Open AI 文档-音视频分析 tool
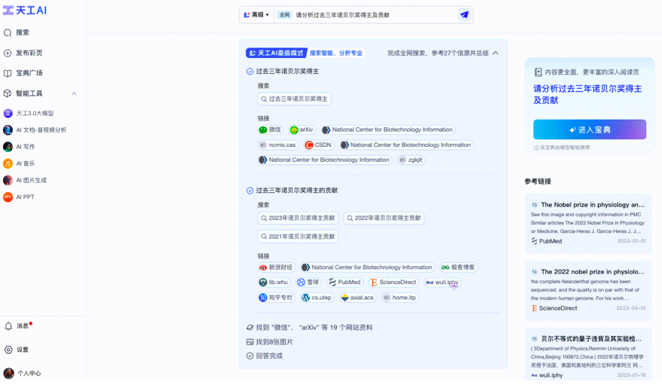This screenshot has height=385, width=662. point(35,130)
